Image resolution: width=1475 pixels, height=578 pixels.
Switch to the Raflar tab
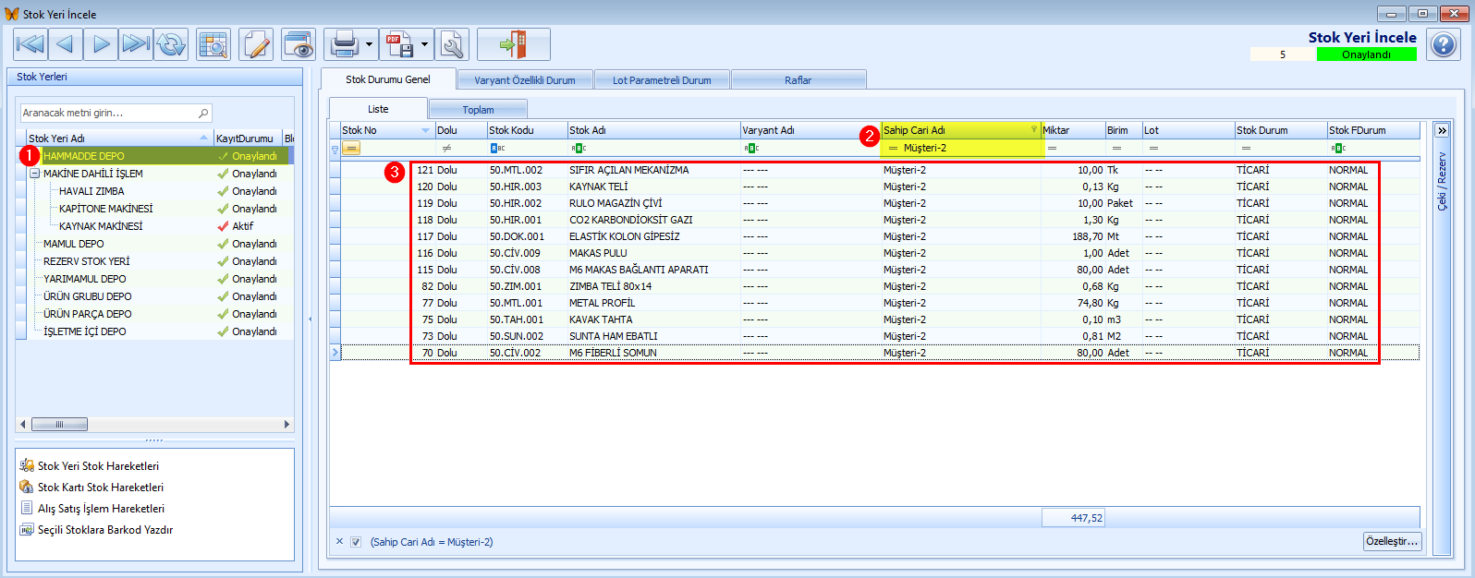pyautogui.click(x=798, y=80)
